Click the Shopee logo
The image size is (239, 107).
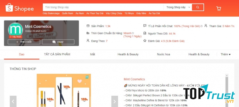click(x=19, y=7)
